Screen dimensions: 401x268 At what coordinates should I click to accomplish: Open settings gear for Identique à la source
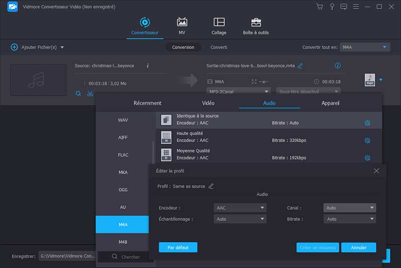(367, 123)
